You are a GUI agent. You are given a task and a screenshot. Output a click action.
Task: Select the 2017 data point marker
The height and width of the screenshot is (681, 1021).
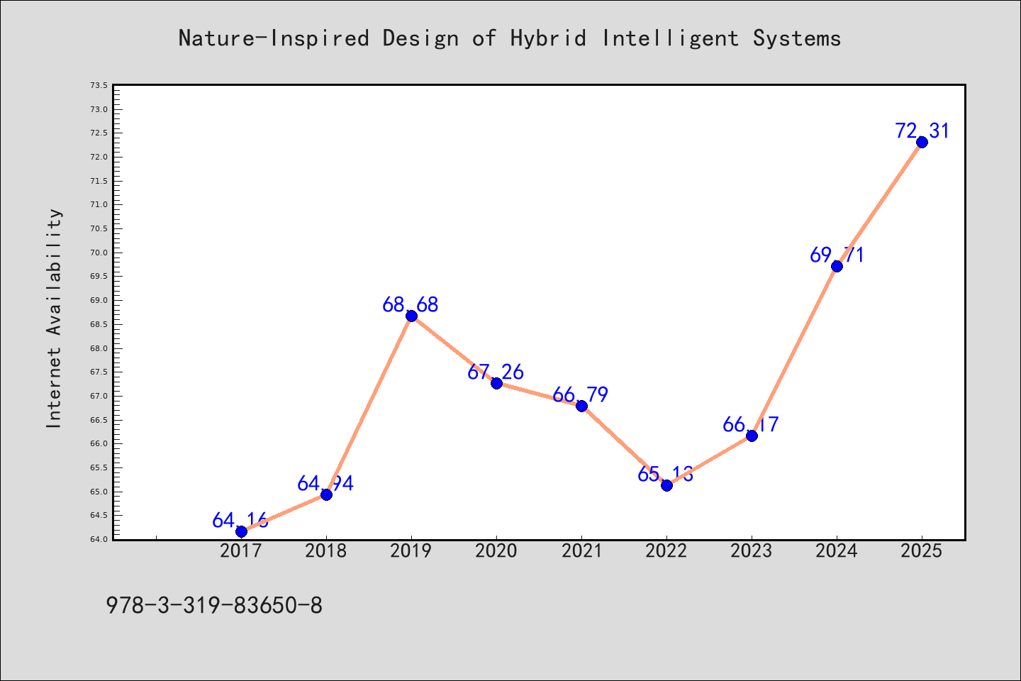point(241,531)
